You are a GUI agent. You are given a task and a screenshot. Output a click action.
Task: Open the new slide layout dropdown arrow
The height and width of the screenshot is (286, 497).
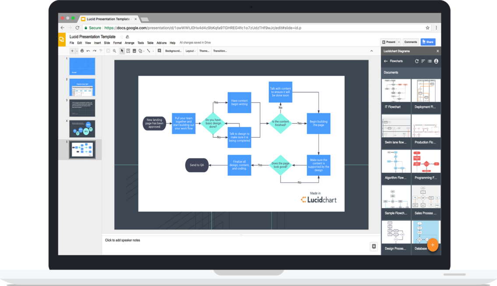pos(77,51)
